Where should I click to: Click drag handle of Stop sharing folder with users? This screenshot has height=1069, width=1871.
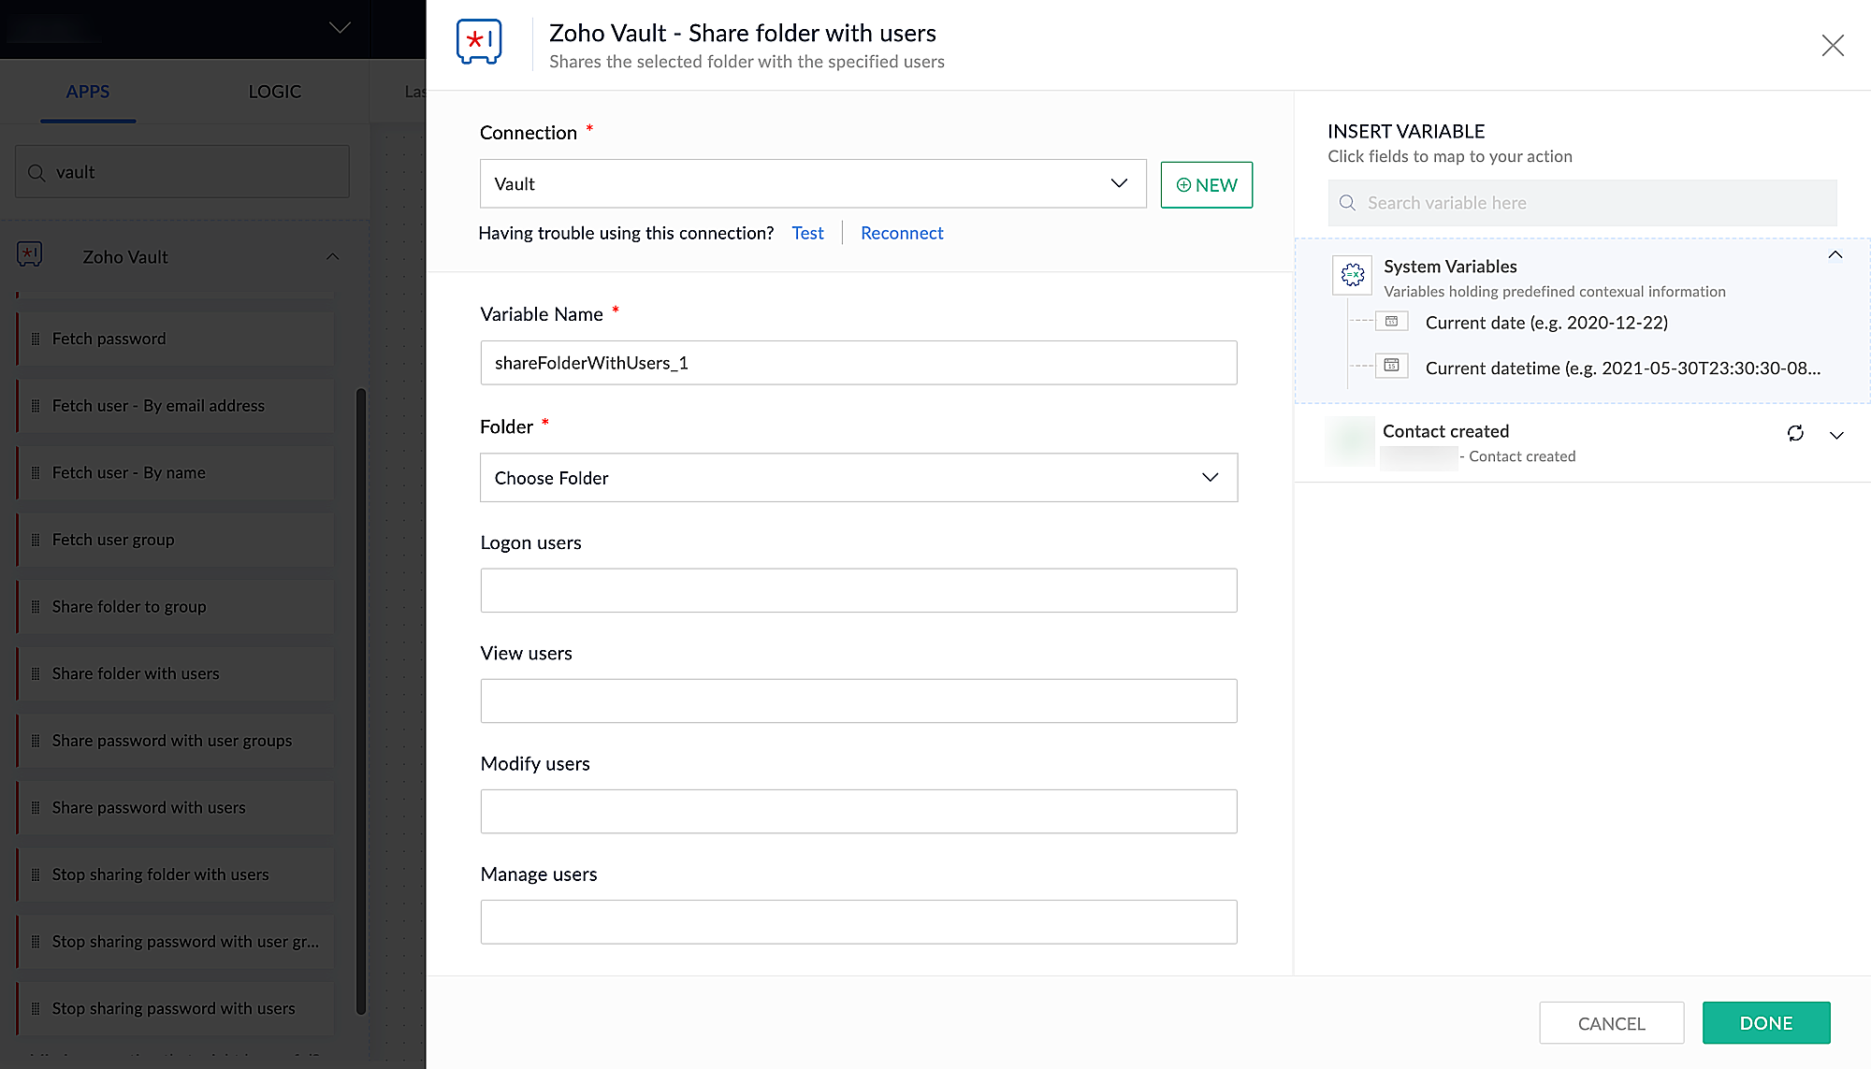[36, 874]
